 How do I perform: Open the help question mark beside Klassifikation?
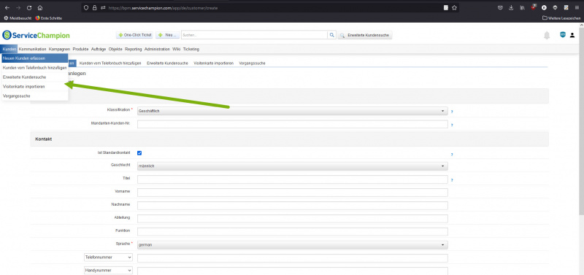coord(452,112)
